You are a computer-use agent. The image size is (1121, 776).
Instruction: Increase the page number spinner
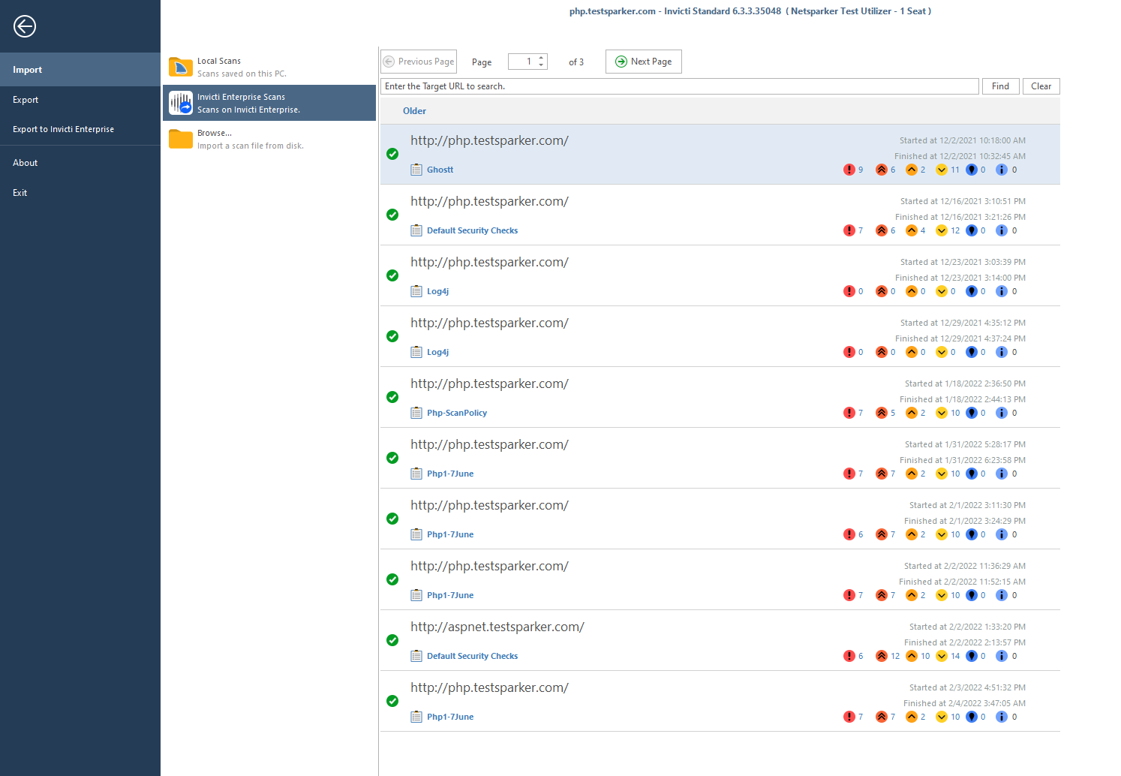tap(542, 58)
